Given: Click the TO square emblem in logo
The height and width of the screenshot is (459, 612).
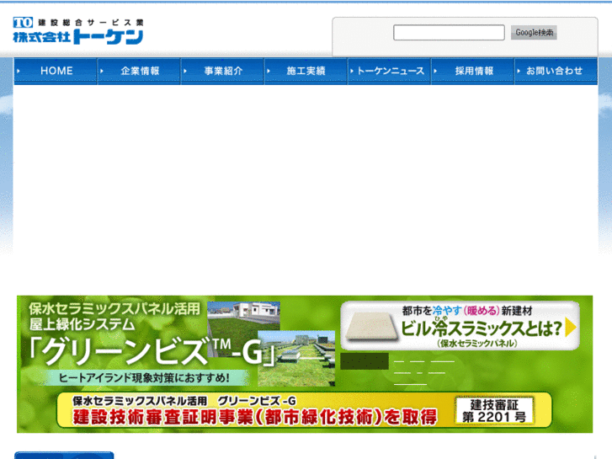Looking at the screenshot, I should (x=23, y=22).
